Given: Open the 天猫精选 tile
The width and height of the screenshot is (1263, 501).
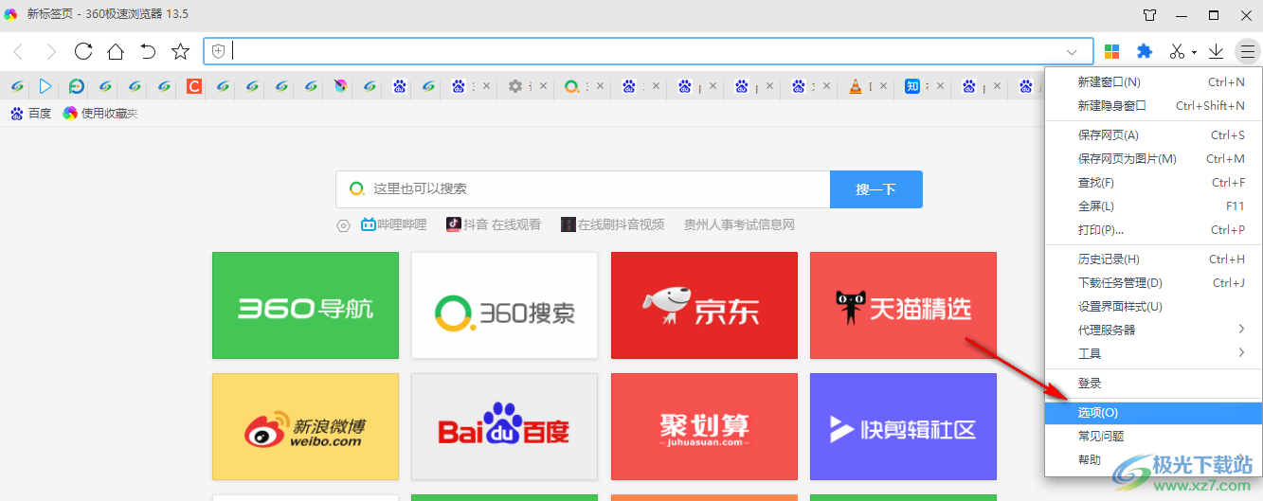Looking at the screenshot, I should click(x=903, y=306).
